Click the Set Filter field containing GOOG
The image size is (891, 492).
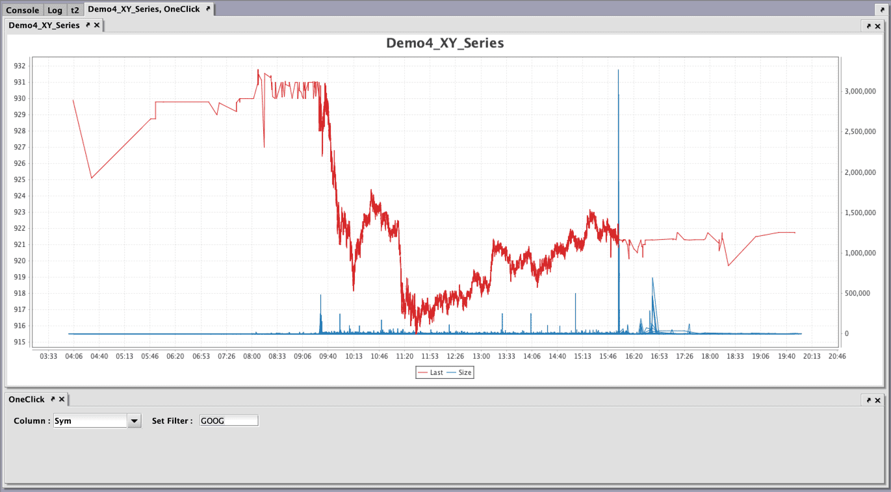[x=229, y=421]
